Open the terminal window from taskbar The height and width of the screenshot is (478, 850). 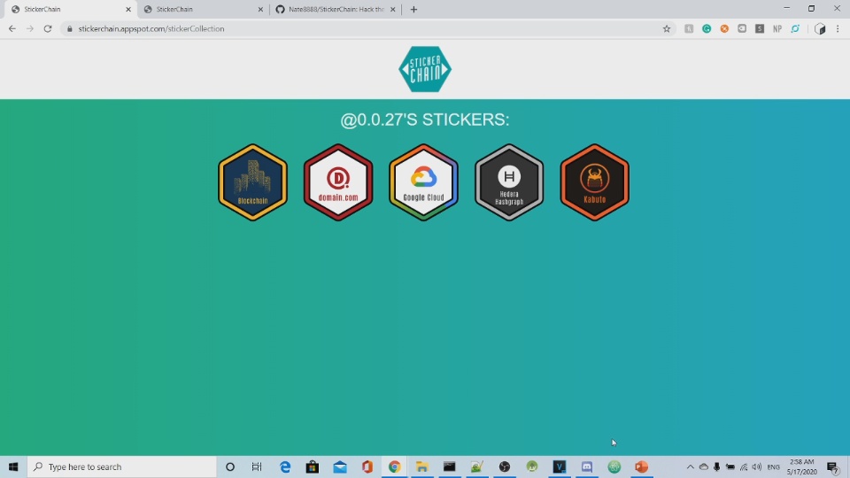[450, 466]
